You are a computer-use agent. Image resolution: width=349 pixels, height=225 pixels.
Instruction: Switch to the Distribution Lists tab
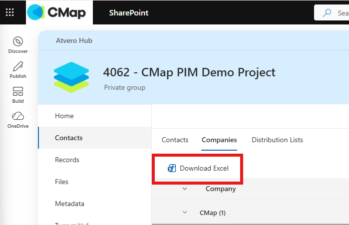(x=277, y=140)
